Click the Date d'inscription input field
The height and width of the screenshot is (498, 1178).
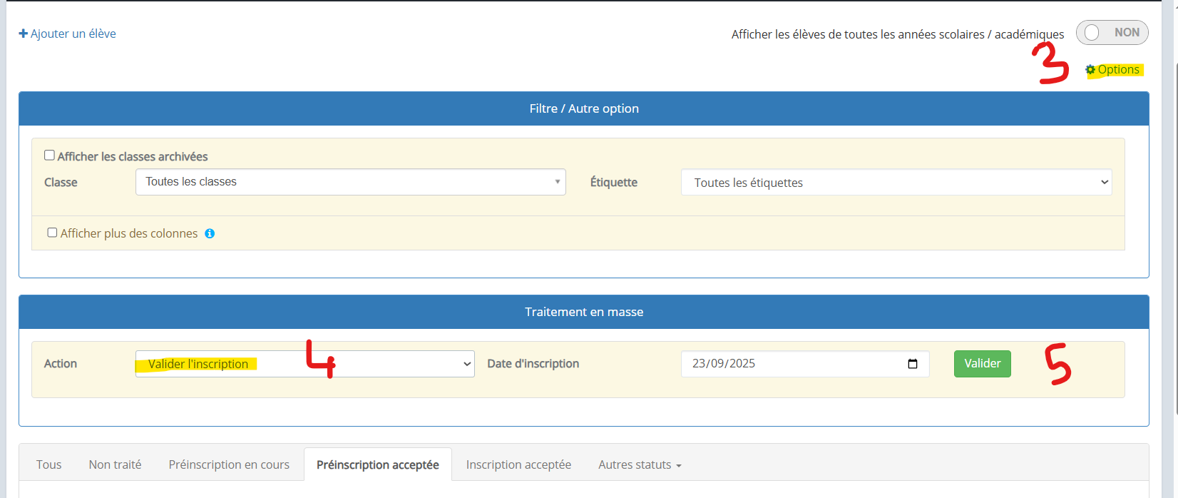pyautogui.click(x=792, y=364)
